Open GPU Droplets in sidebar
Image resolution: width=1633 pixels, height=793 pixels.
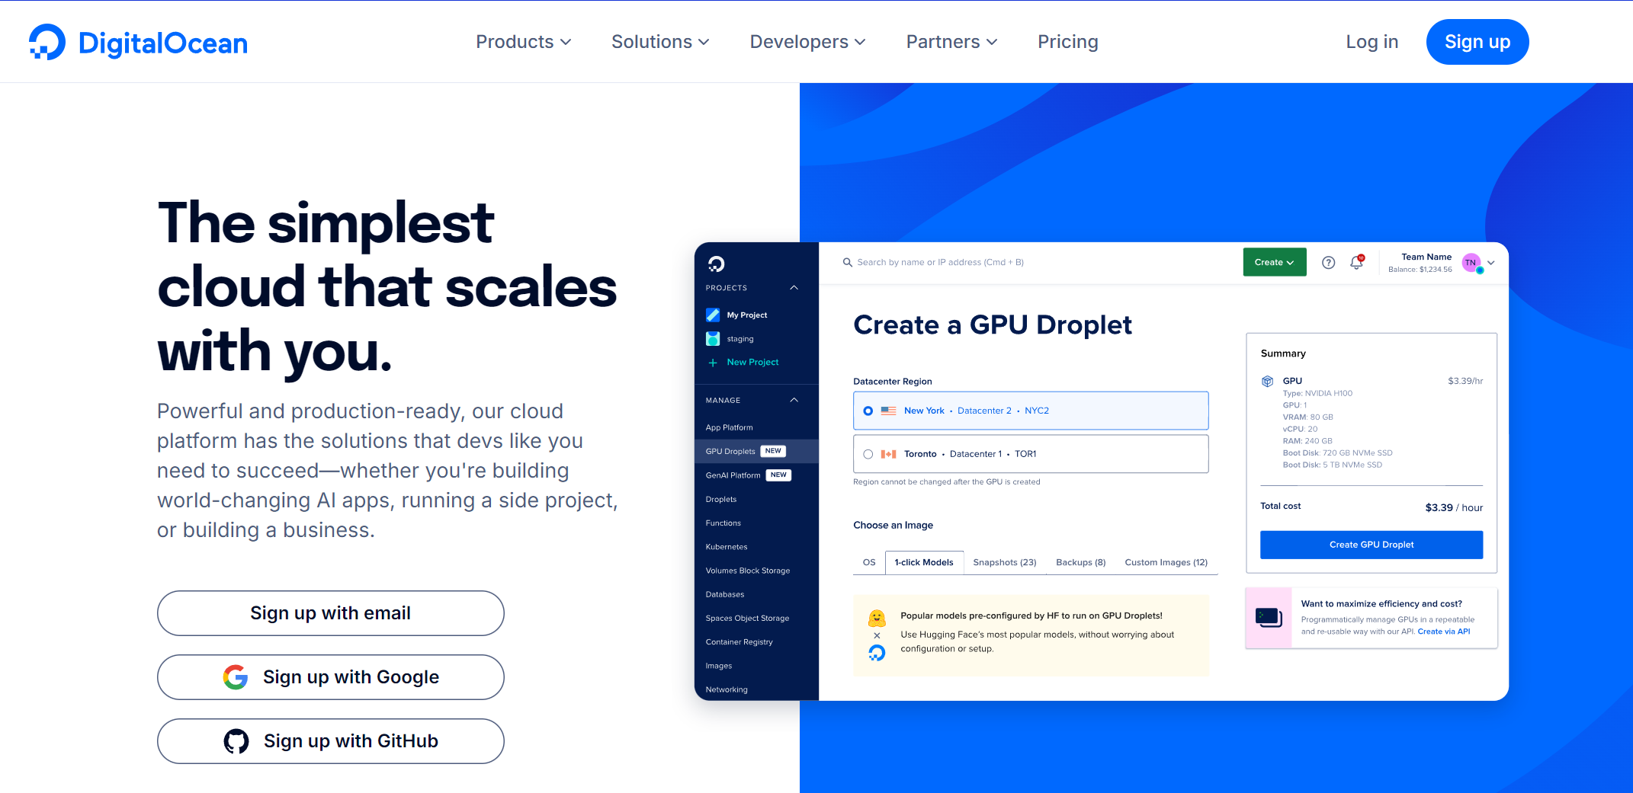coord(756,451)
